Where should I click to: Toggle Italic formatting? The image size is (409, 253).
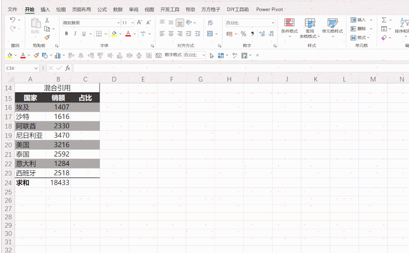[75, 34]
